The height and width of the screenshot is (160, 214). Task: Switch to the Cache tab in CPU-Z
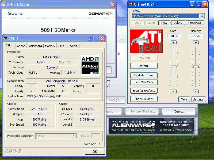[21, 46]
